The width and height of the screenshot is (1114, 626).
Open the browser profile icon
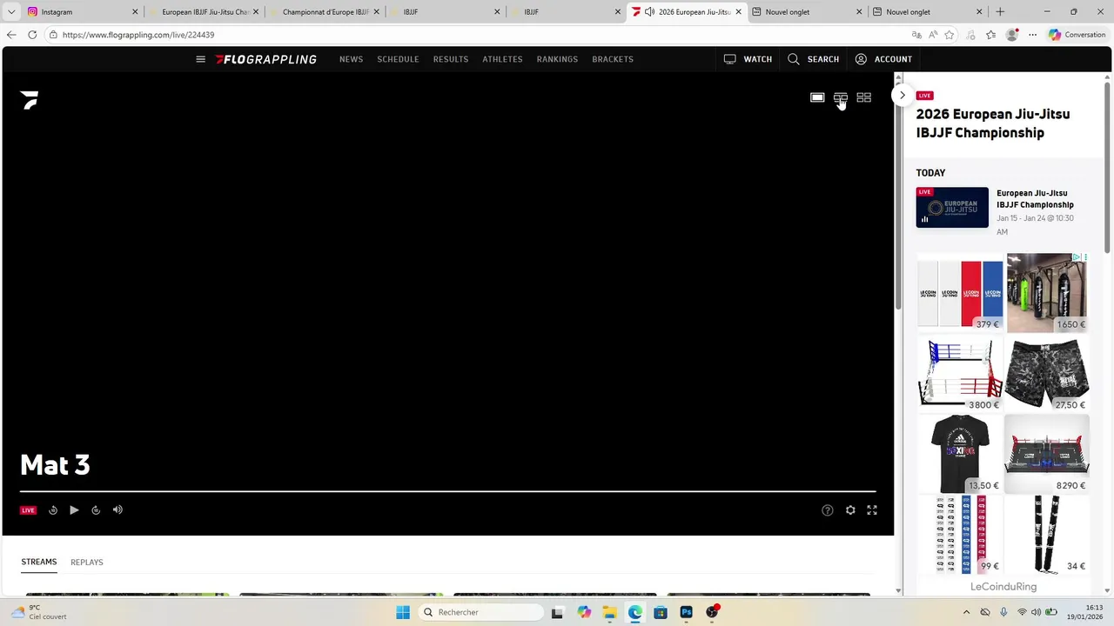(1011, 35)
